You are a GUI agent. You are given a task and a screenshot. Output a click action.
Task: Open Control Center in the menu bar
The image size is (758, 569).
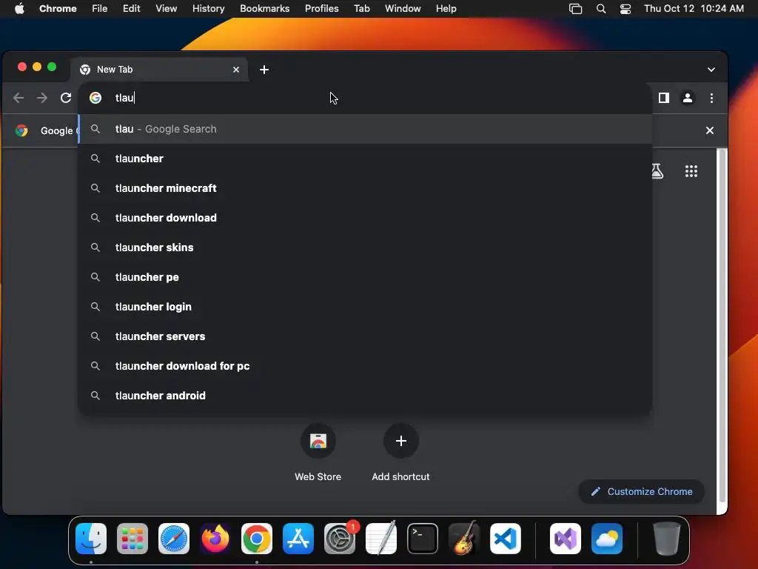625,9
